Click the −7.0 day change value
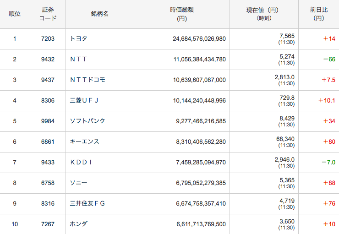 point(328,162)
